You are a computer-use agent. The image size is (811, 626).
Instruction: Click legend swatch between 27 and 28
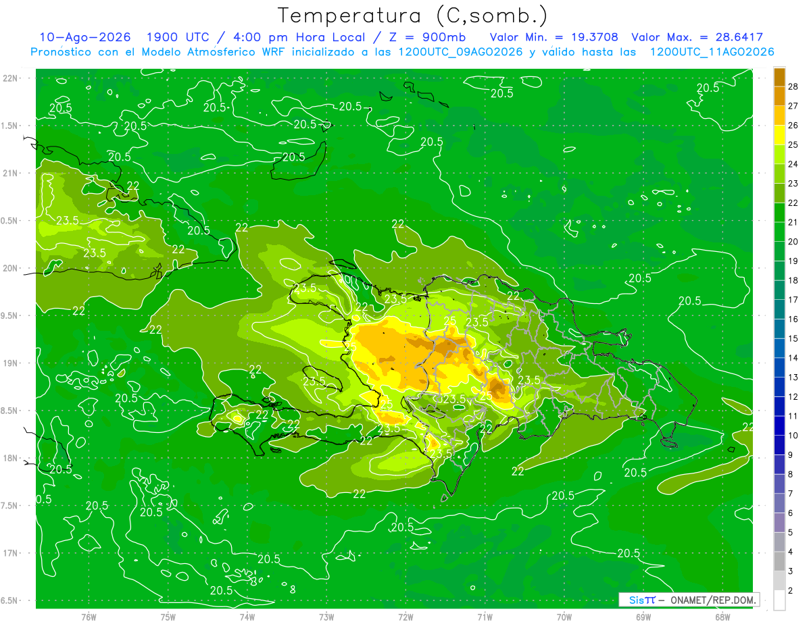point(779,97)
